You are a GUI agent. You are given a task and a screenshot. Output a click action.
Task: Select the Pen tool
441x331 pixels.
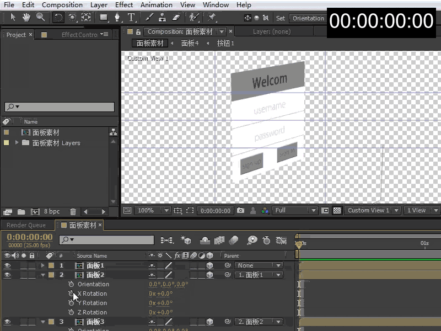(x=117, y=18)
